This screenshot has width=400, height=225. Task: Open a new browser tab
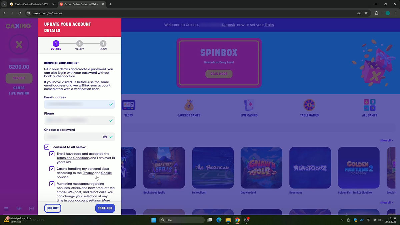click(x=110, y=4)
